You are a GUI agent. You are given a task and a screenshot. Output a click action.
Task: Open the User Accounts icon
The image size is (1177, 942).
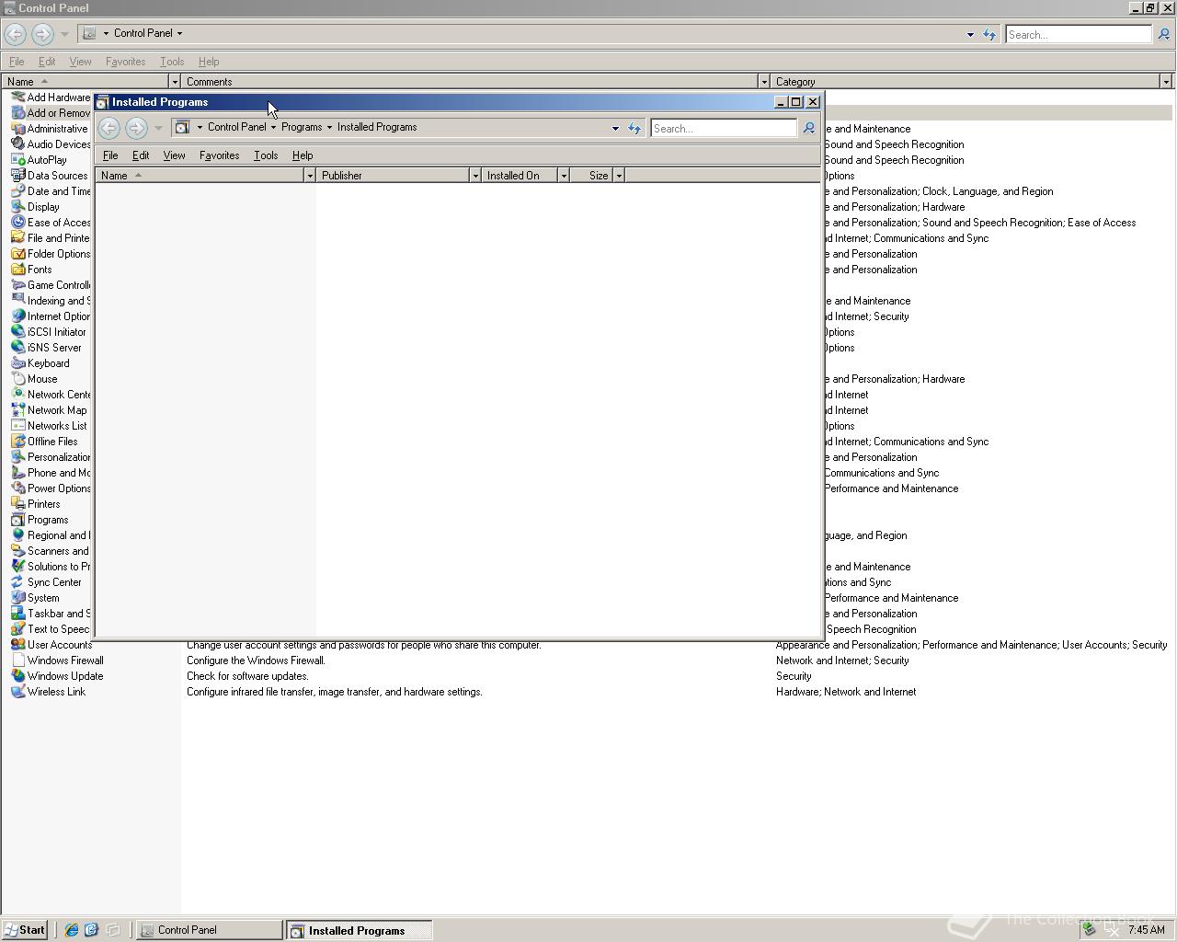coord(17,645)
